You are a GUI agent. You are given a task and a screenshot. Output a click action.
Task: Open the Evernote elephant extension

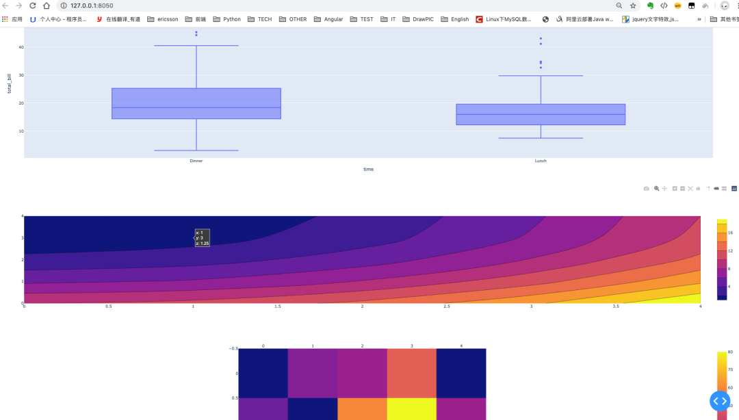coord(651,5)
